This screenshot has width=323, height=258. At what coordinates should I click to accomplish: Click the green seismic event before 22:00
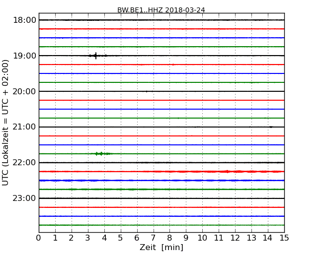pyautogui.click(x=101, y=154)
